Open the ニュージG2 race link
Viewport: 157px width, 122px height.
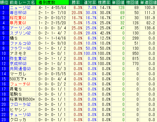[x=20, y=7]
